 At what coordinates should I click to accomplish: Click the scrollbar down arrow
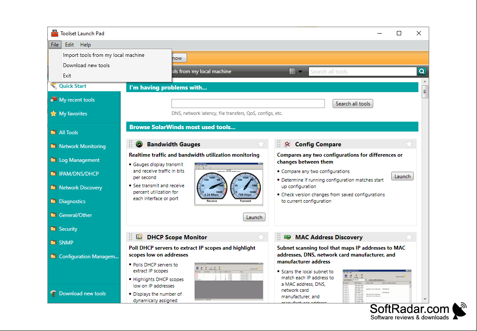click(425, 300)
